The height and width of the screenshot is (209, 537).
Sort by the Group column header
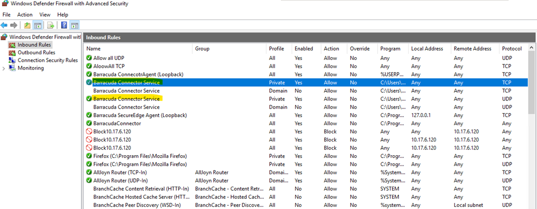pyautogui.click(x=230, y=49)
